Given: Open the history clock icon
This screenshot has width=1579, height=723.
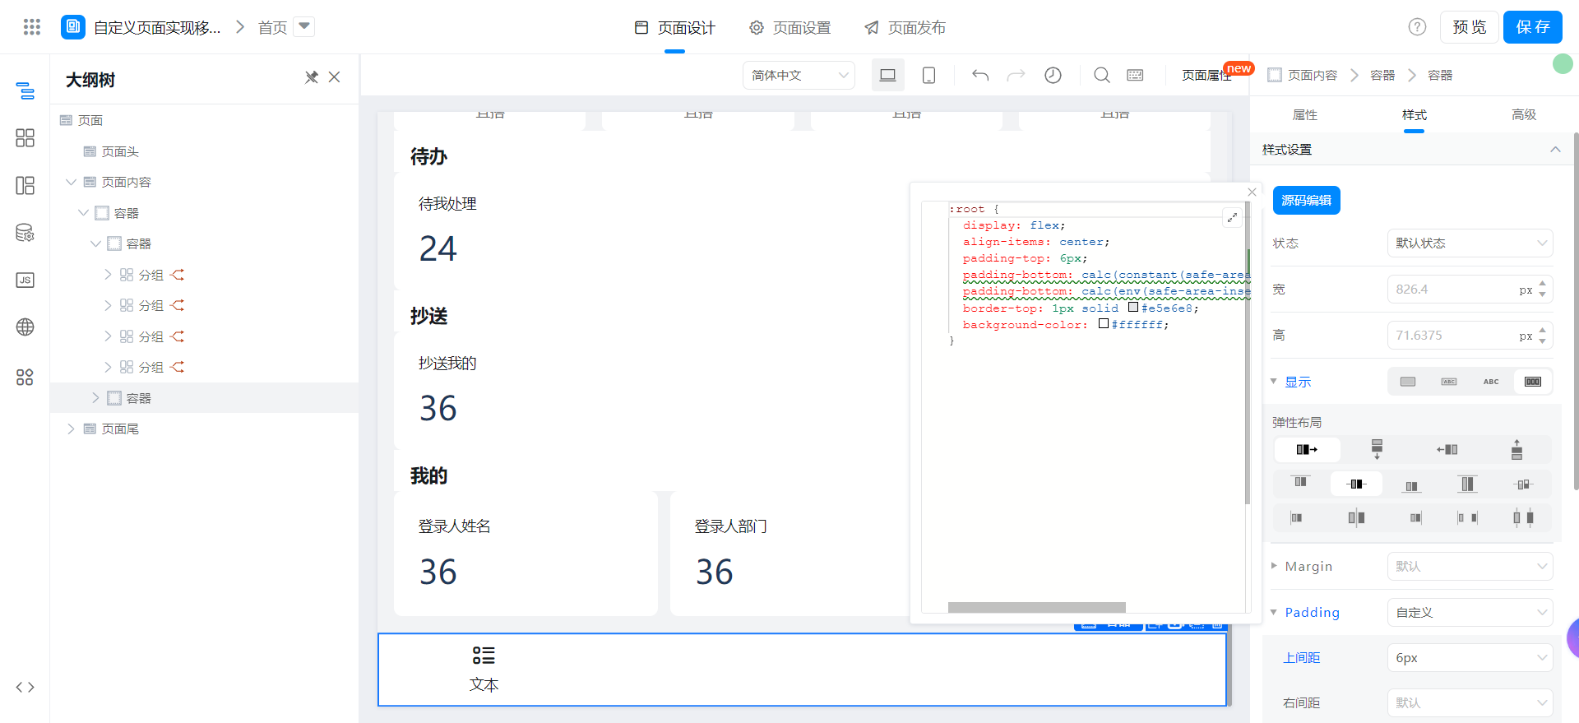Looking at the screenshot, I should [1053, 75].
